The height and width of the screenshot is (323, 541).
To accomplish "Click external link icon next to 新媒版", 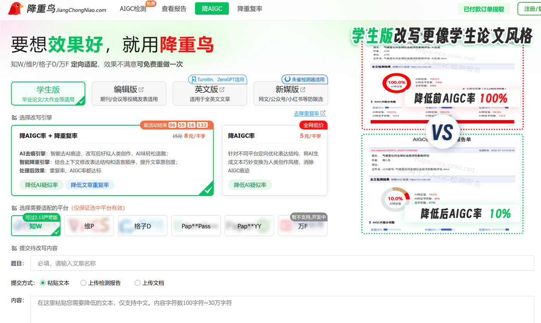I will coord(303,90).
